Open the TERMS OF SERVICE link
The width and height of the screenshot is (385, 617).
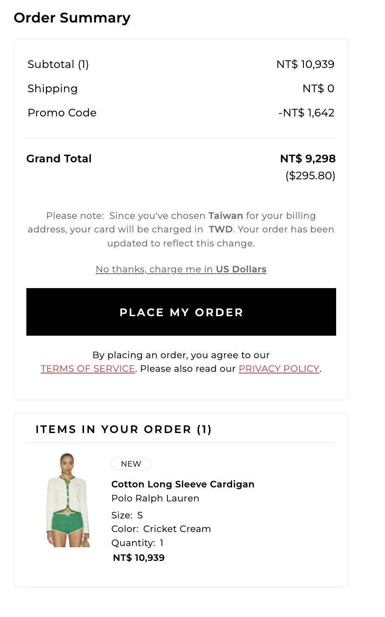click(88, 369)
